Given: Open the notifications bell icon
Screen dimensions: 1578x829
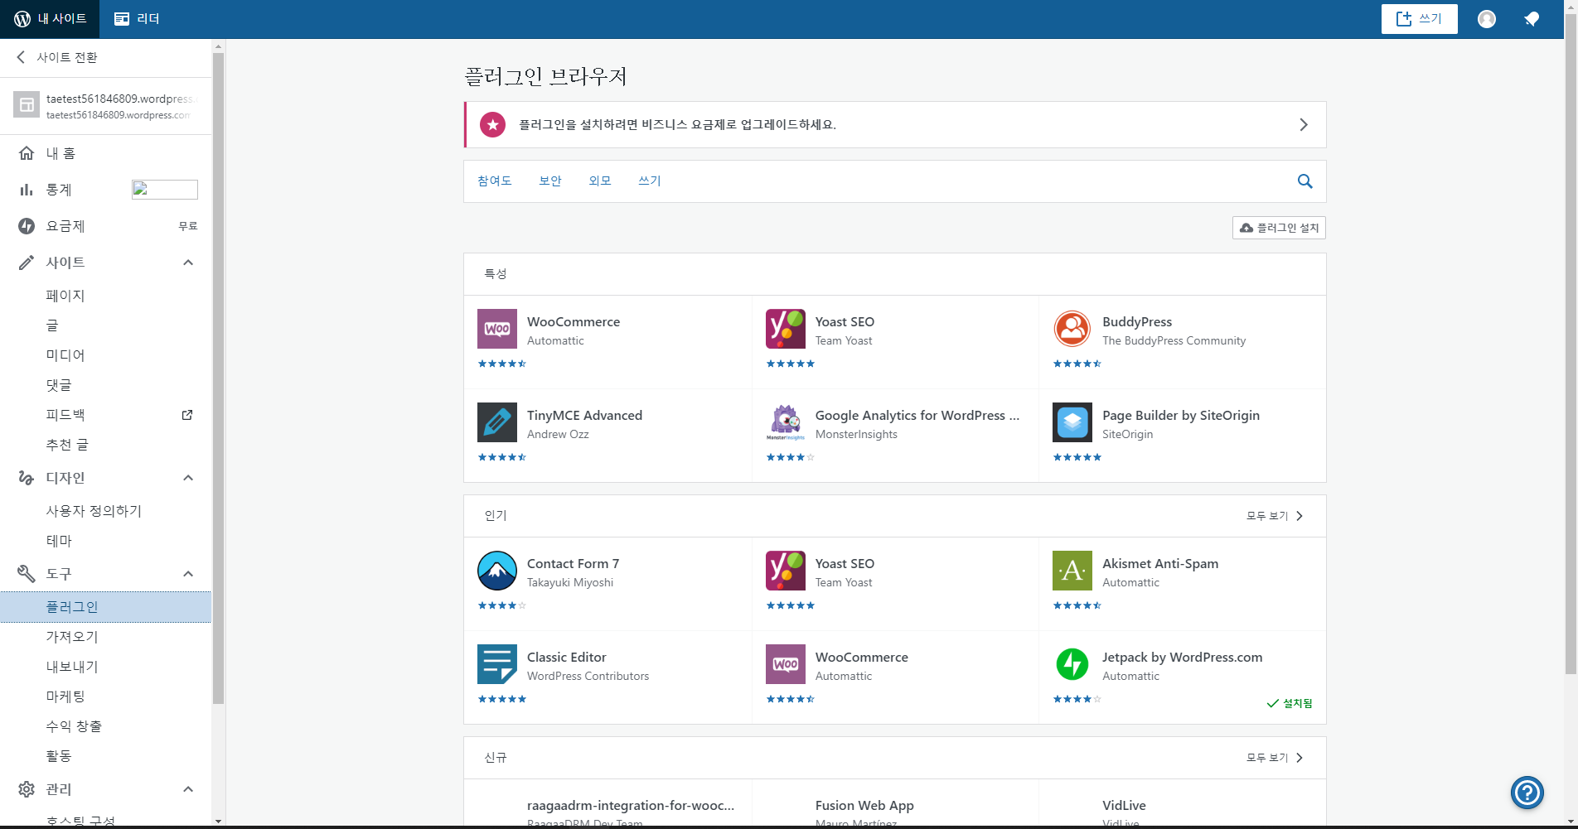Looking at the screenshot, I should (1532, 18).
